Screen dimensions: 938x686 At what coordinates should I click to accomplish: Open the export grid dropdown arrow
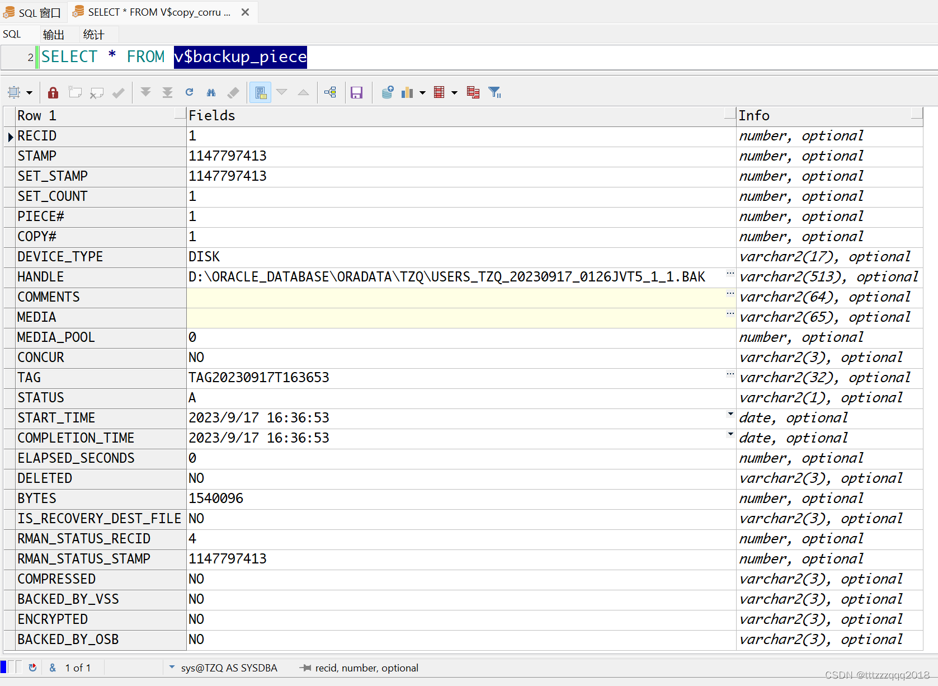pyautogui.click(x=454, y=93)
